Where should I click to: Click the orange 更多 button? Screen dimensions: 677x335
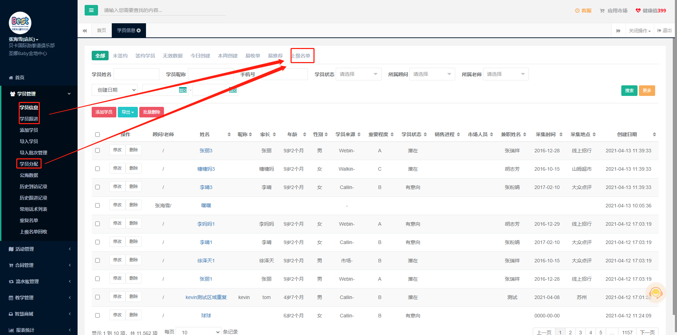(647, 91)
